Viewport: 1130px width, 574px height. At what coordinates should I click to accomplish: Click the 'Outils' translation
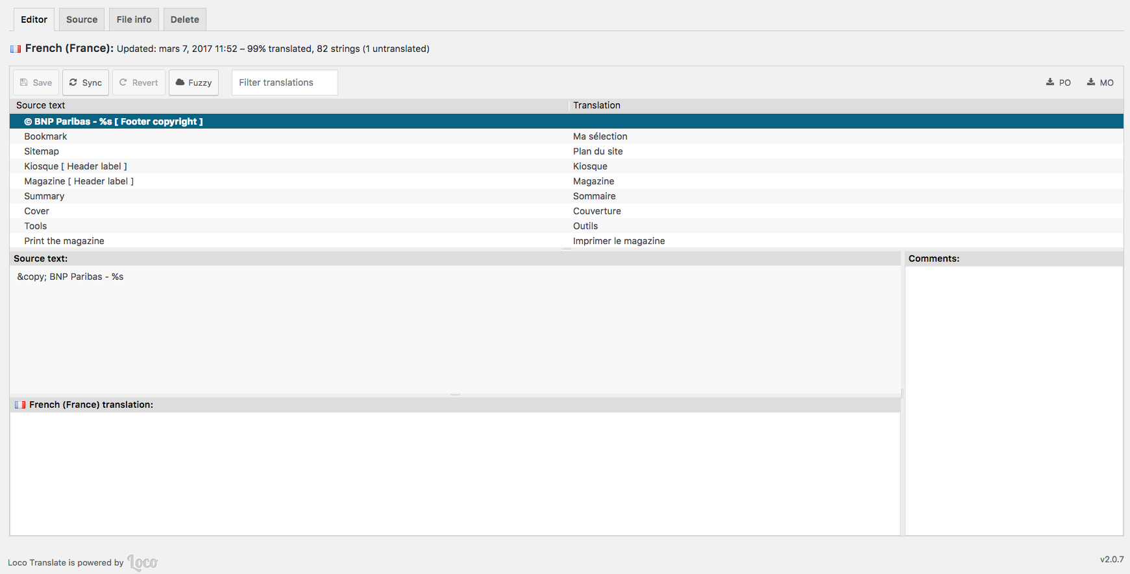(x=585, y=226)
